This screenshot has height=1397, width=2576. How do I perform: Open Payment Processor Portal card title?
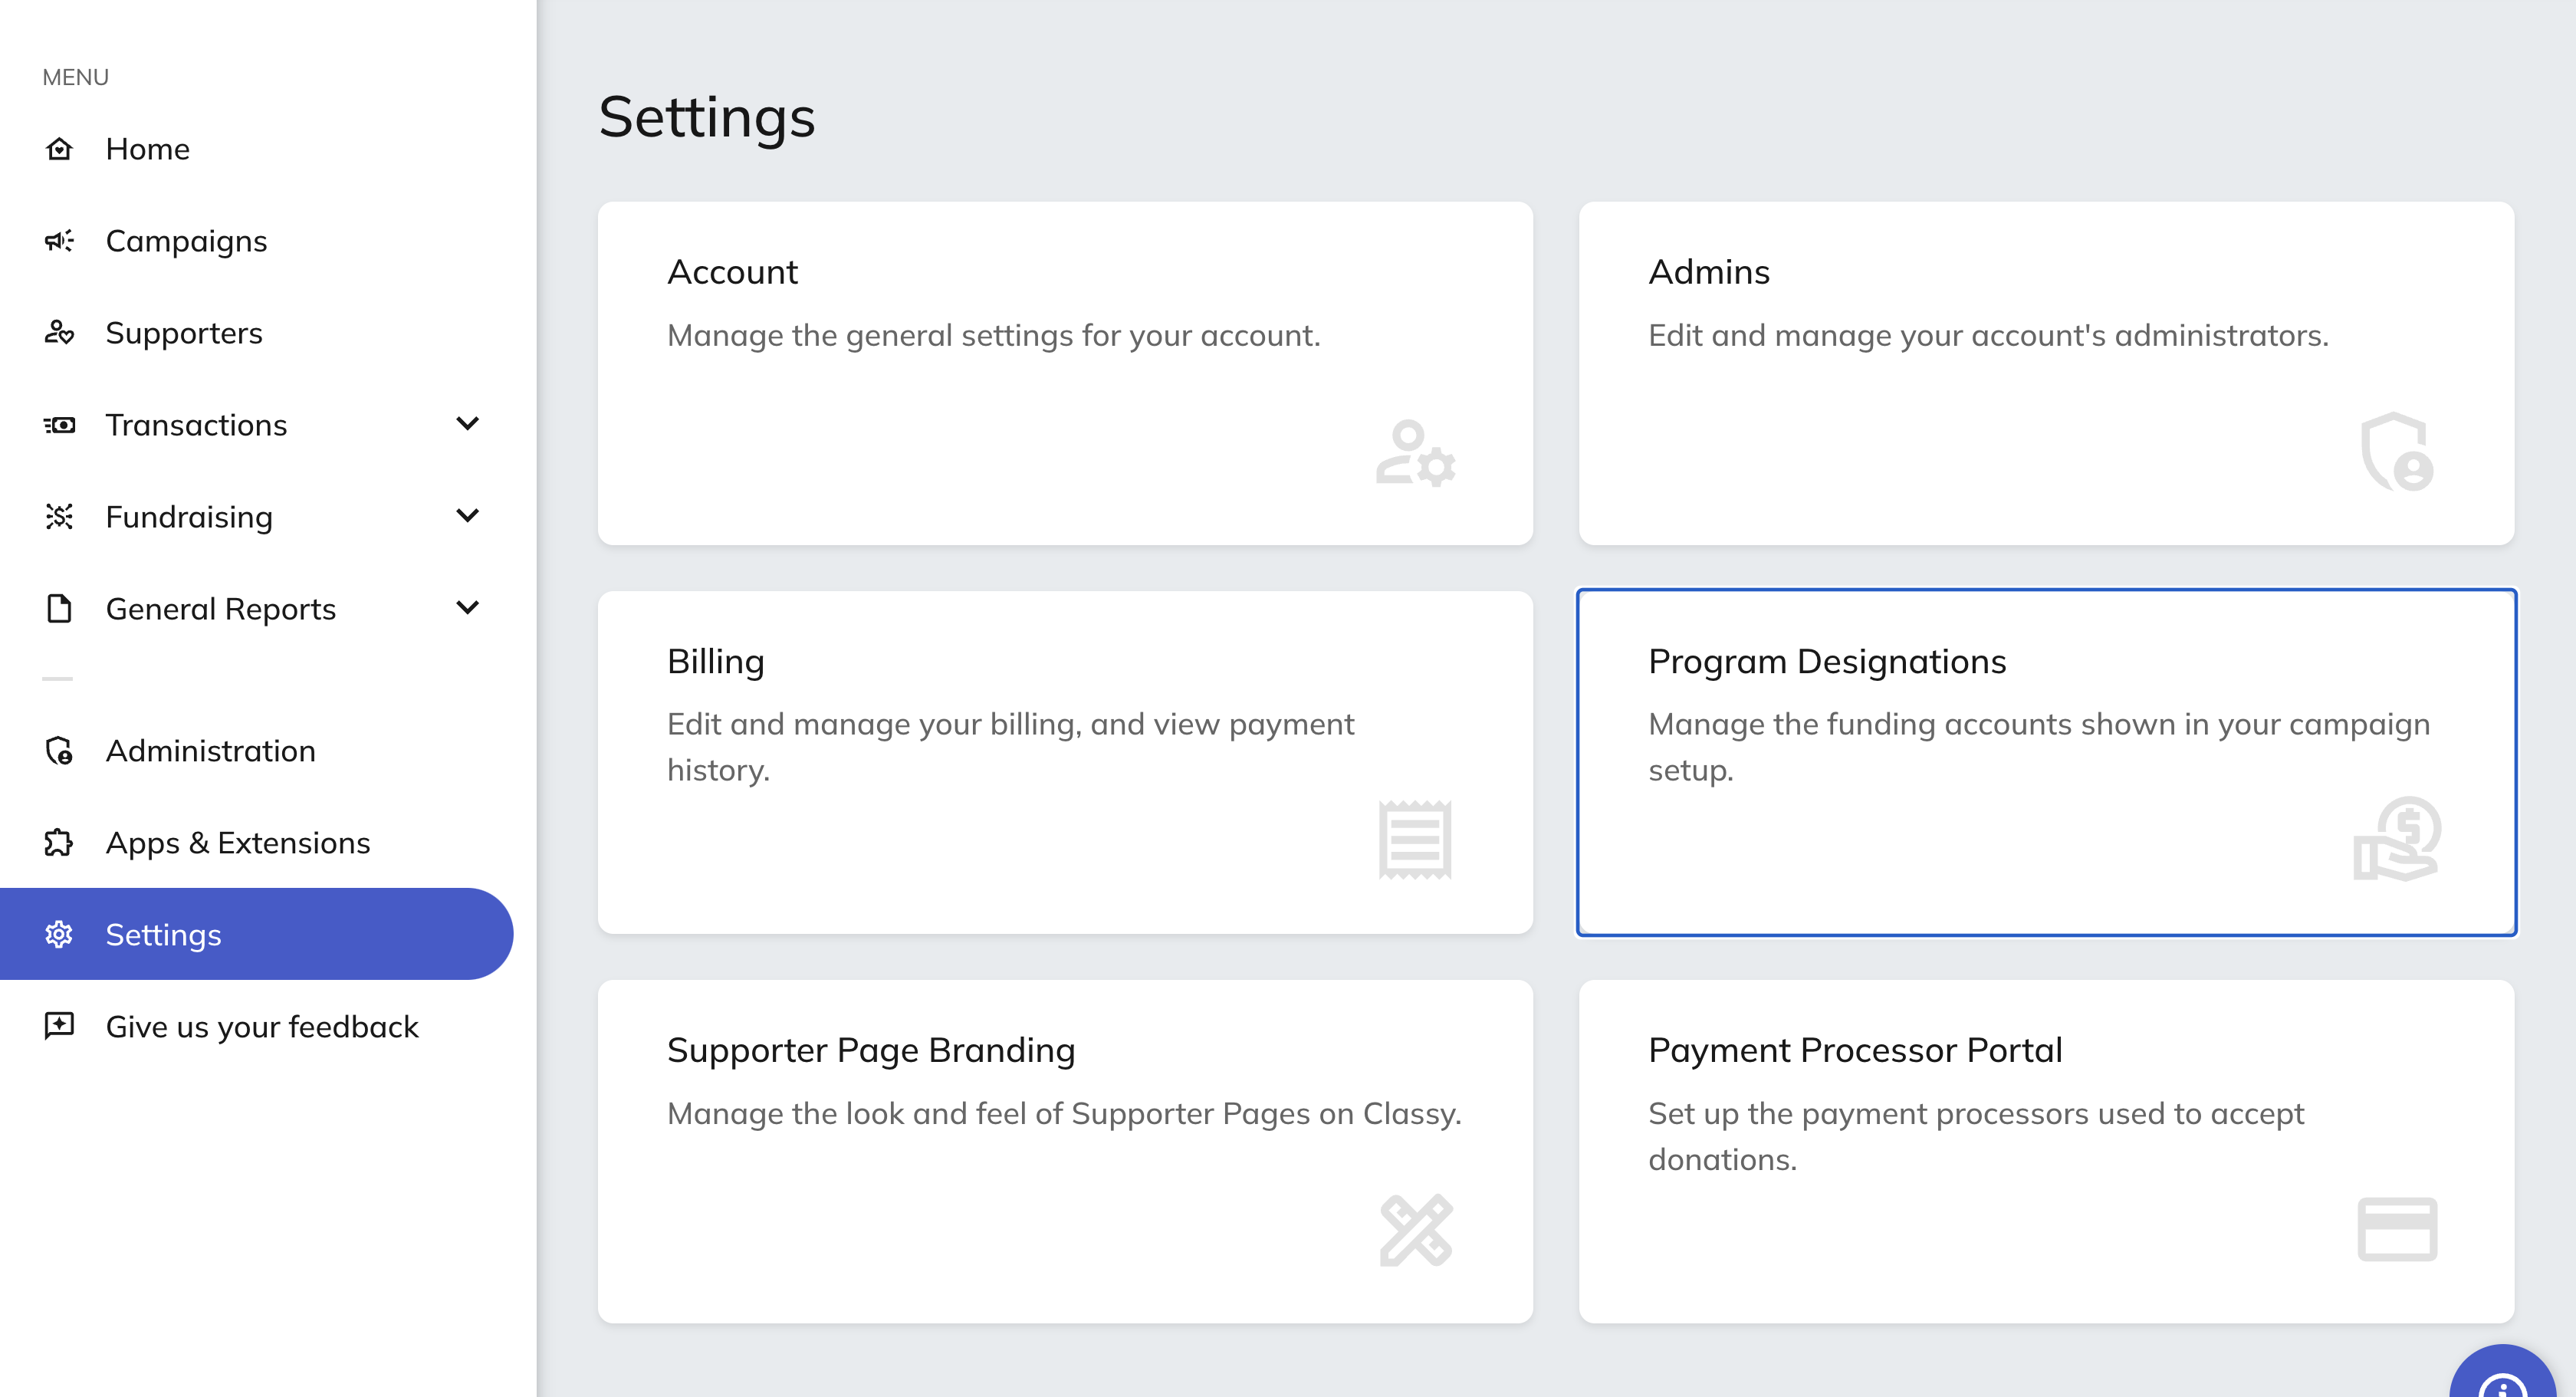(x=1855, y=1051)
